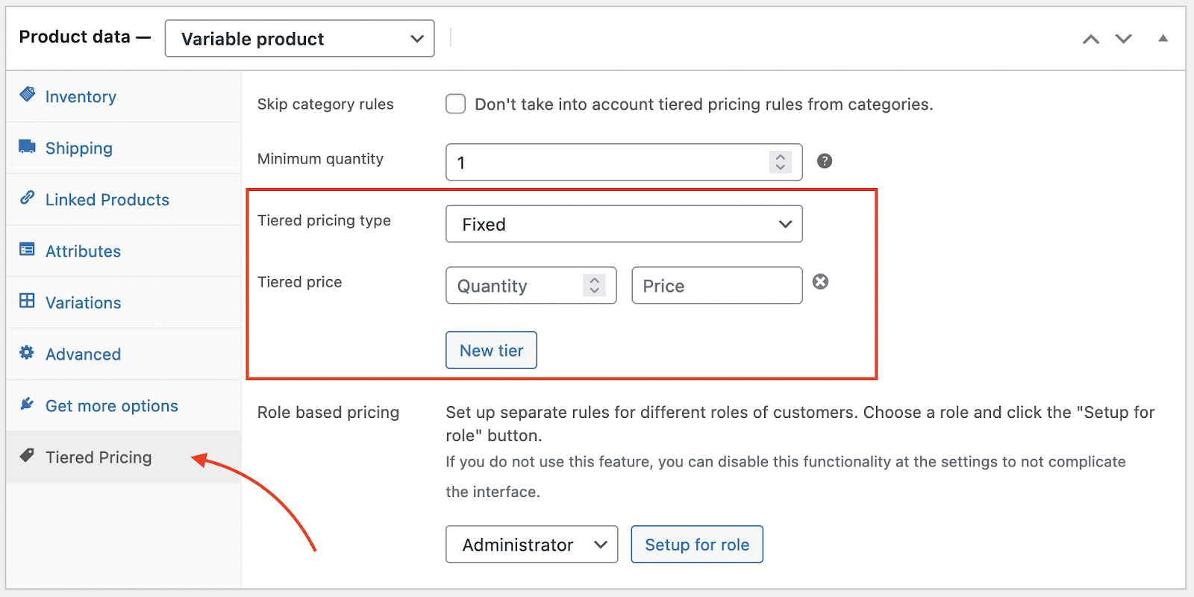The width and height of the screenshot is (1194, 597).
Task: Open the Tiered Pricing tab
Action: point(99,457)
